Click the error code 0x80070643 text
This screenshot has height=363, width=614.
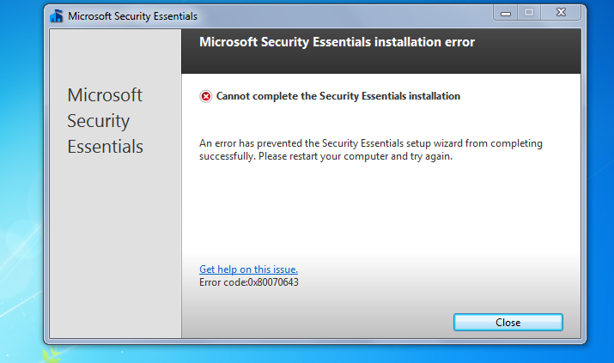[249, 282]
